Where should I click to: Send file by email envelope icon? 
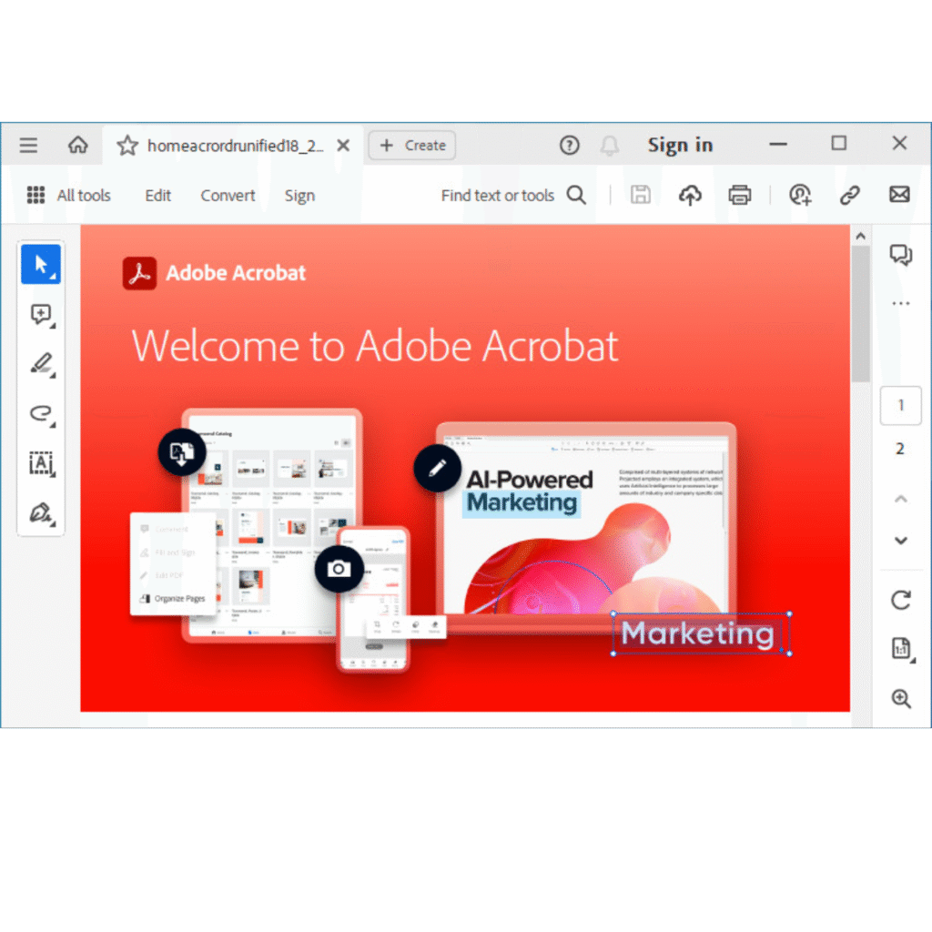coord(899,195)
